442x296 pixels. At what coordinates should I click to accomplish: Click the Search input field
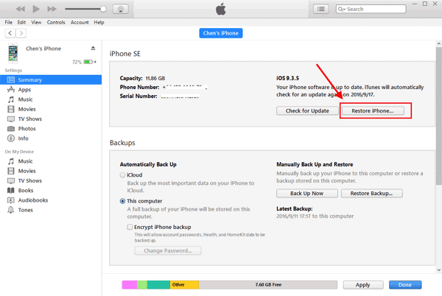[x=371, y=9]
